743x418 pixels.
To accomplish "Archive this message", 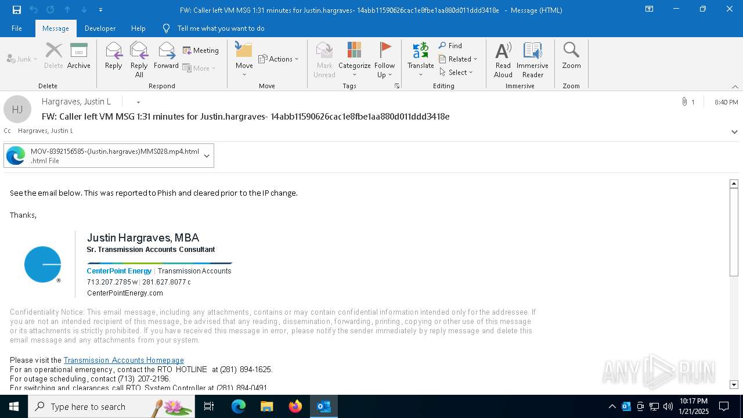I will [79, 56].
